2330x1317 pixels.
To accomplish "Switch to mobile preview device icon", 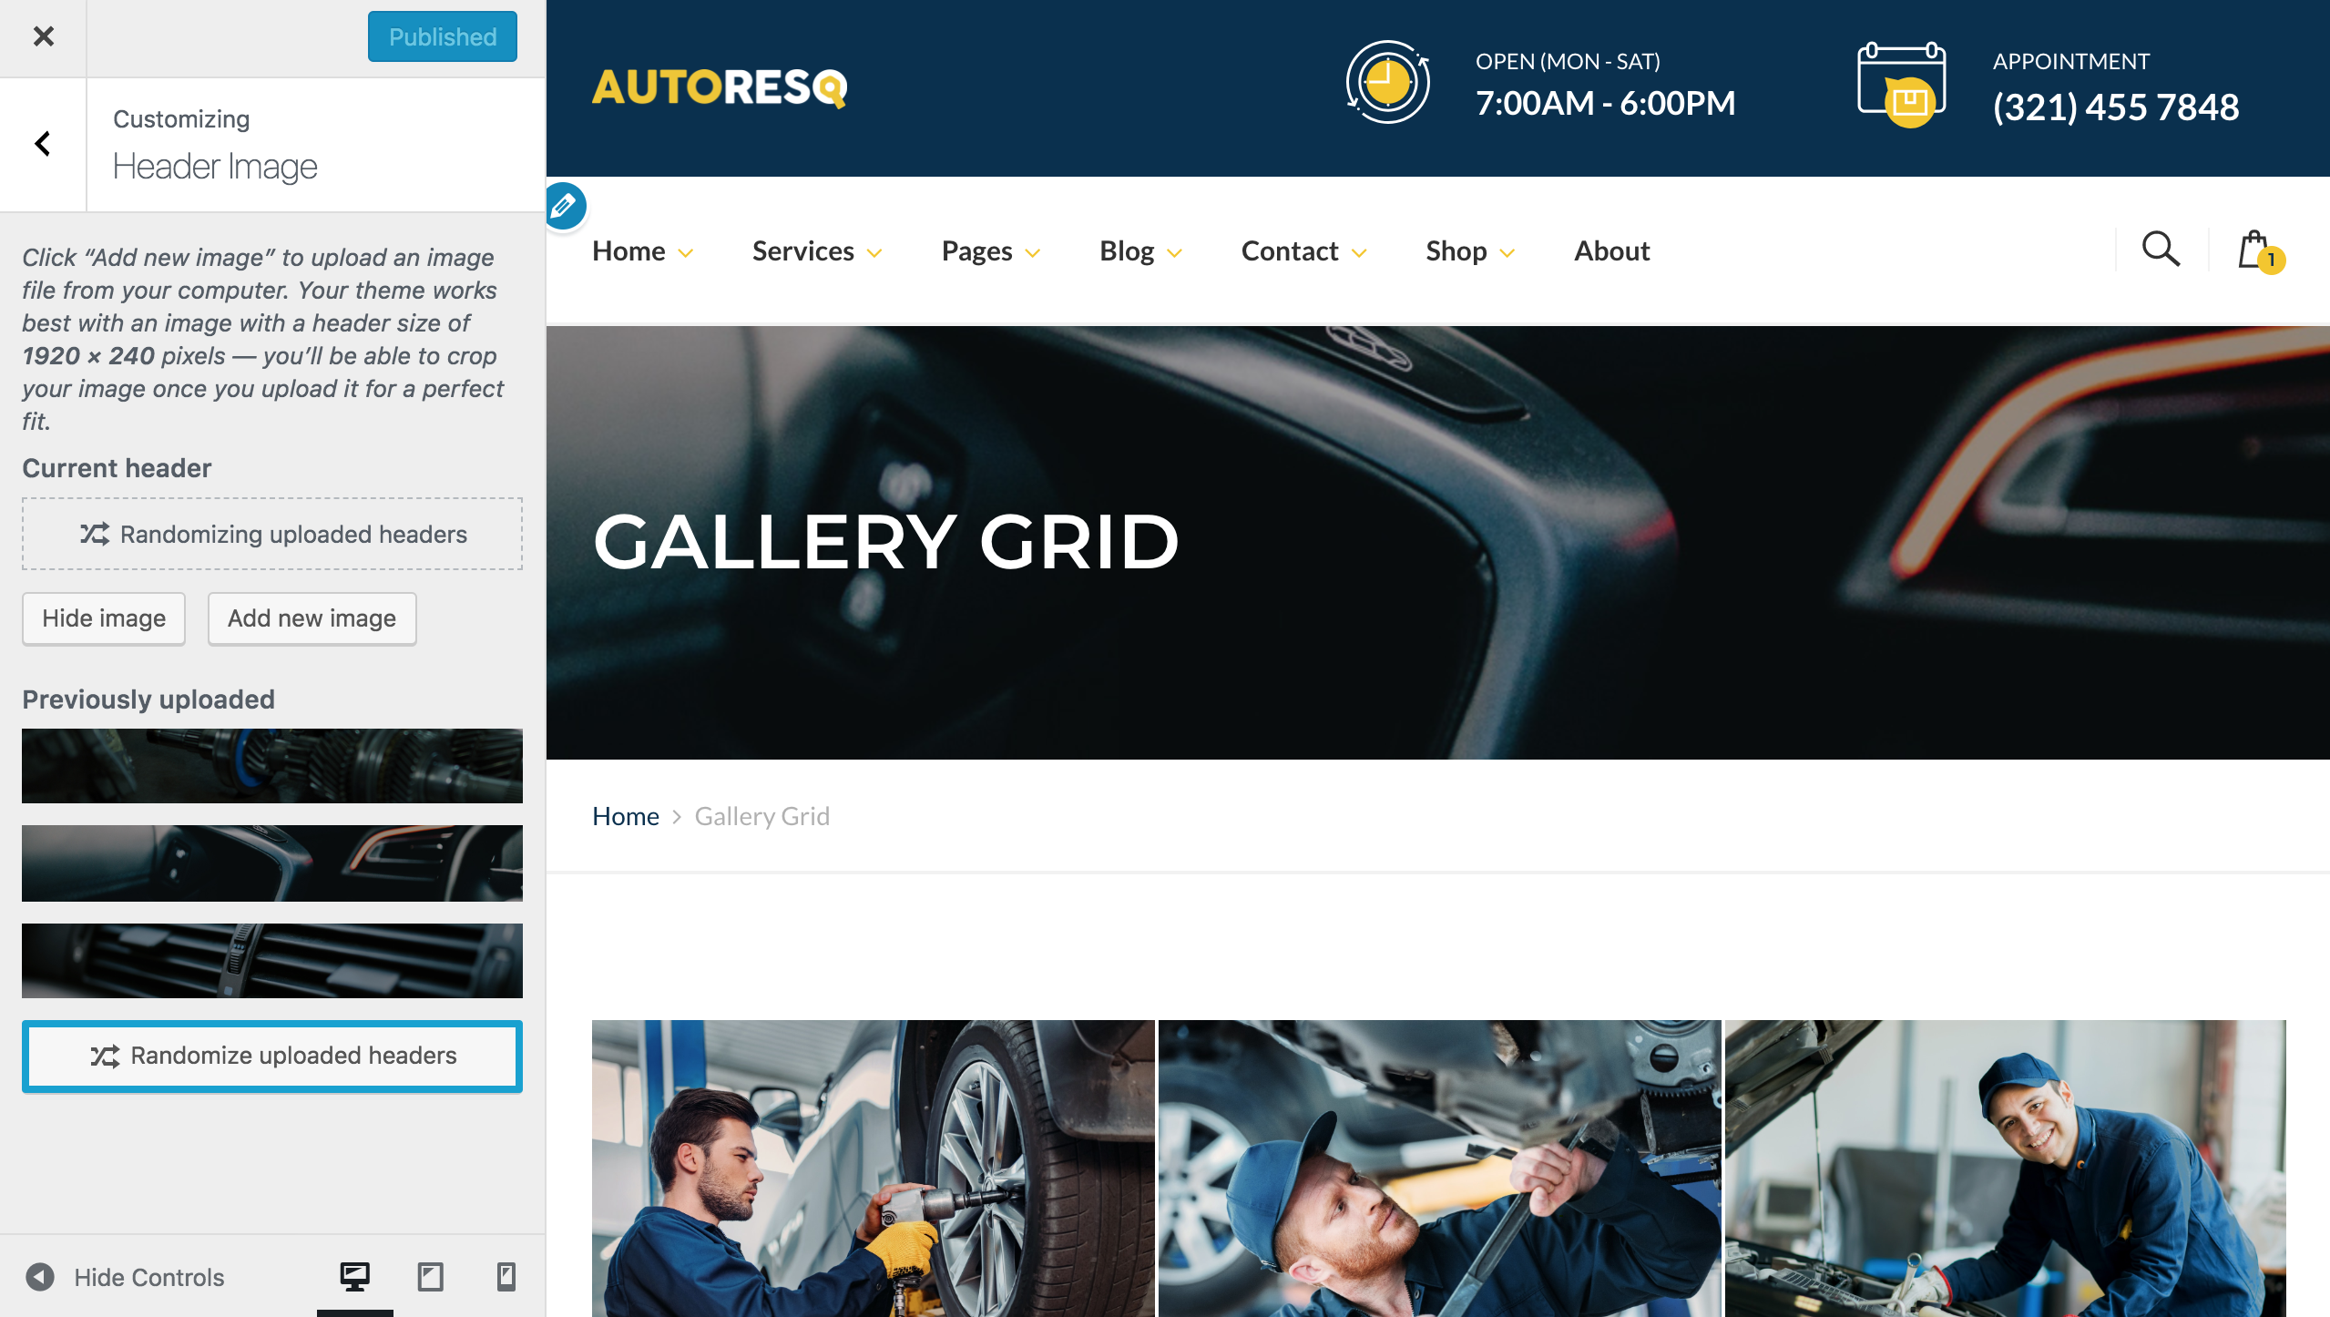I will [x=506, y=1277].
